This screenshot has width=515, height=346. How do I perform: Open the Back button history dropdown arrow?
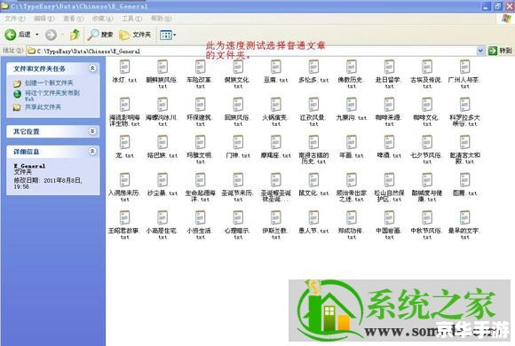[36, 35]
